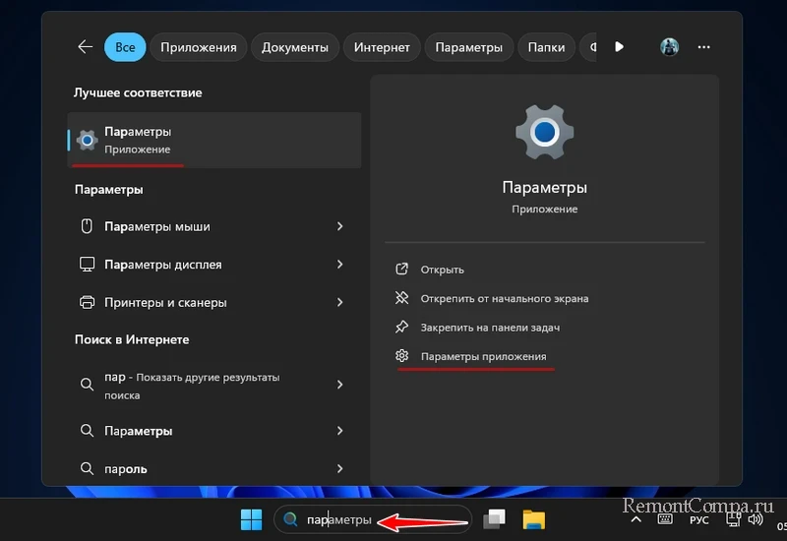Screen dimensions: 787x541
Task: Open the three-dots more options menu
Action: pyautogui.click(x=703, y=47)
